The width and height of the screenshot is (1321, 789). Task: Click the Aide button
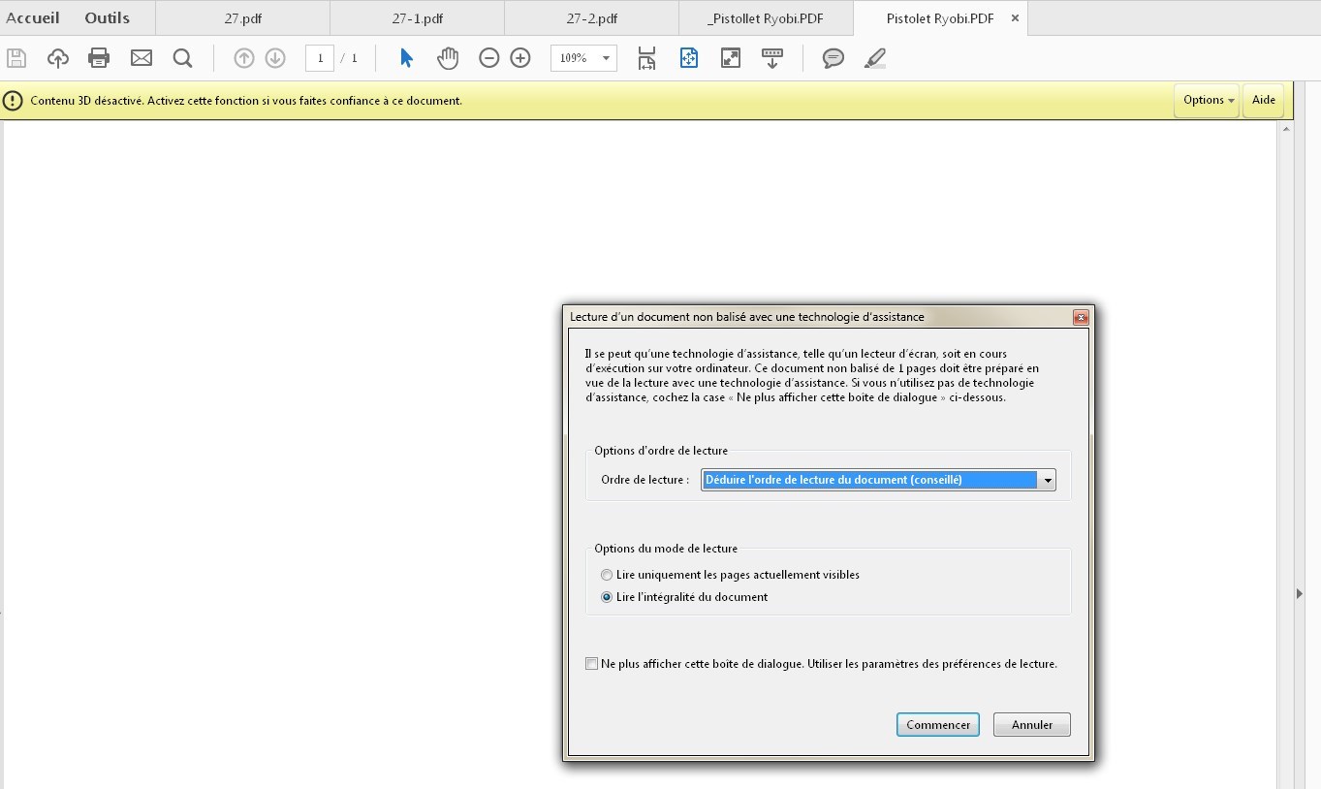1264,100
